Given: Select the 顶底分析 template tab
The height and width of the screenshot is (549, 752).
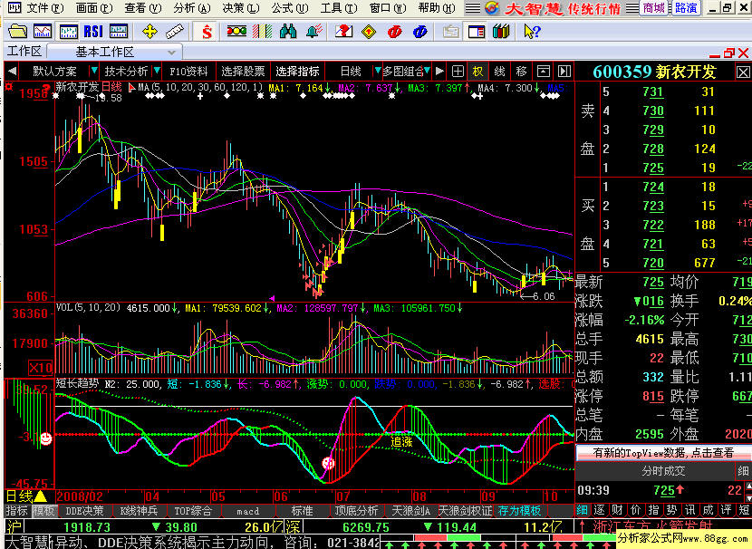Looking at the screenshot, I should [356, 511].
